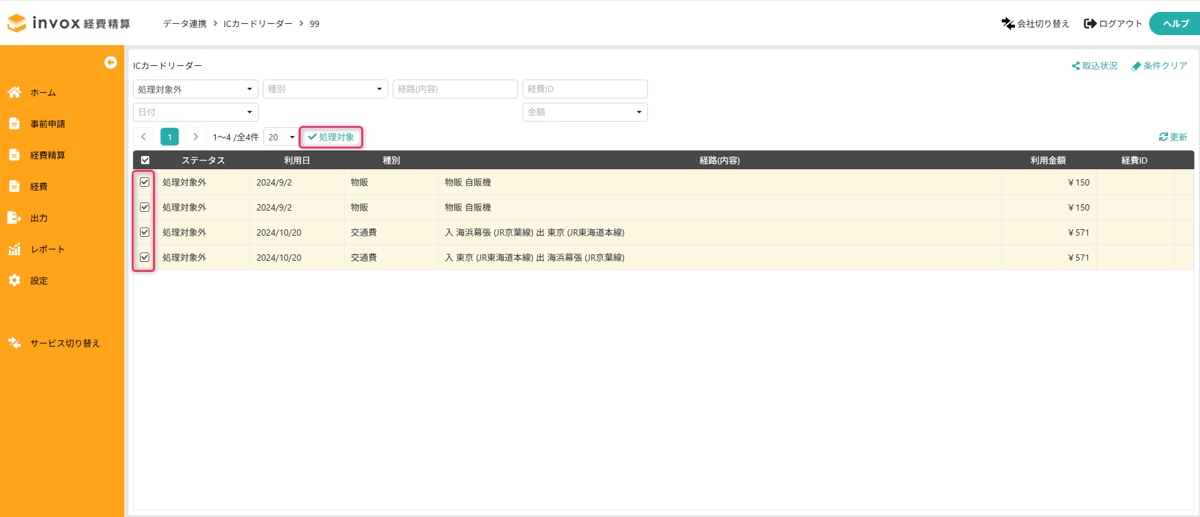This screenshot has height=517, width=1200.
Task: Click the 更新 refresh icon
Action: (x=1163, y=137)
